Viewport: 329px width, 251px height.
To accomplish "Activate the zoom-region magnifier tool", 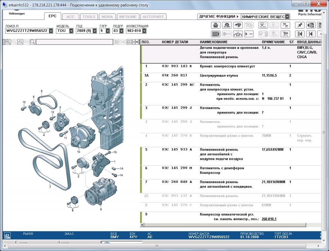I will (x=20, y=42).
